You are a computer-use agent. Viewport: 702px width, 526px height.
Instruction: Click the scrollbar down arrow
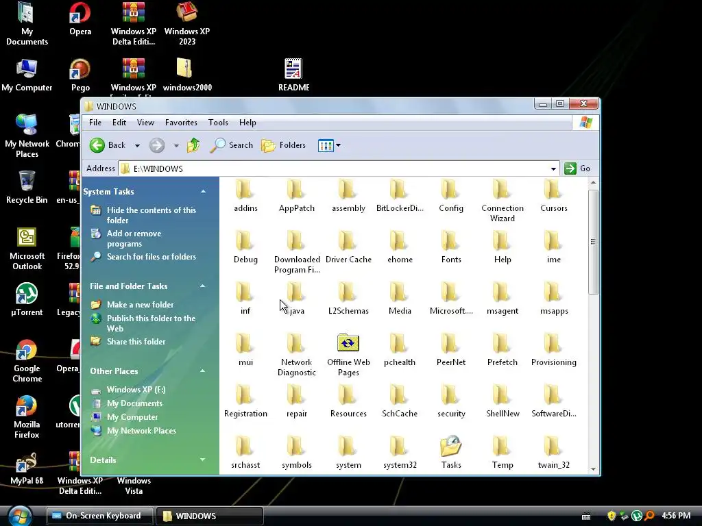[x=593, y=469]
